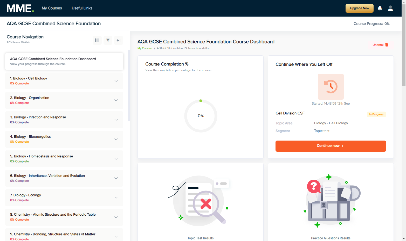Toggle the sidebar layout view icon
The height and width of the screenshot is (241, 406).
pyautogui.click(x=97, y=40)
